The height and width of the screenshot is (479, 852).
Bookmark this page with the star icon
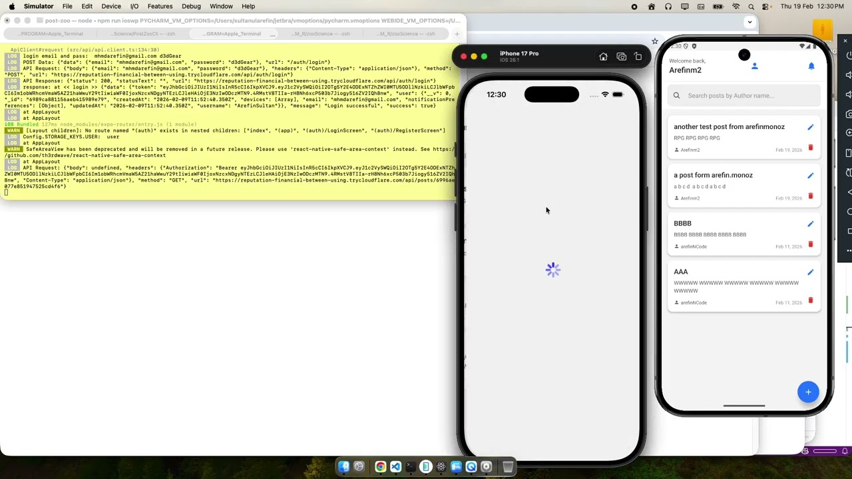coord(655,41)
